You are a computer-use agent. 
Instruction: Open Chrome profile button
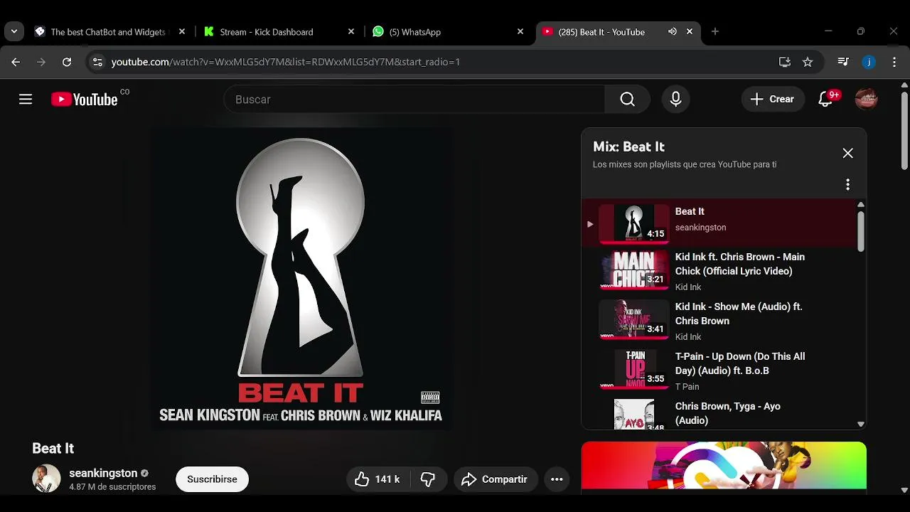pos(869,62)
